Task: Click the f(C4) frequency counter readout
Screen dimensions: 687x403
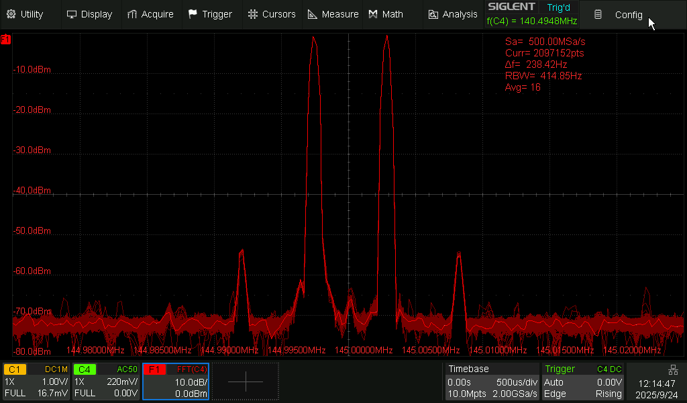Action: pyautogui.click(x=531, y=21)
